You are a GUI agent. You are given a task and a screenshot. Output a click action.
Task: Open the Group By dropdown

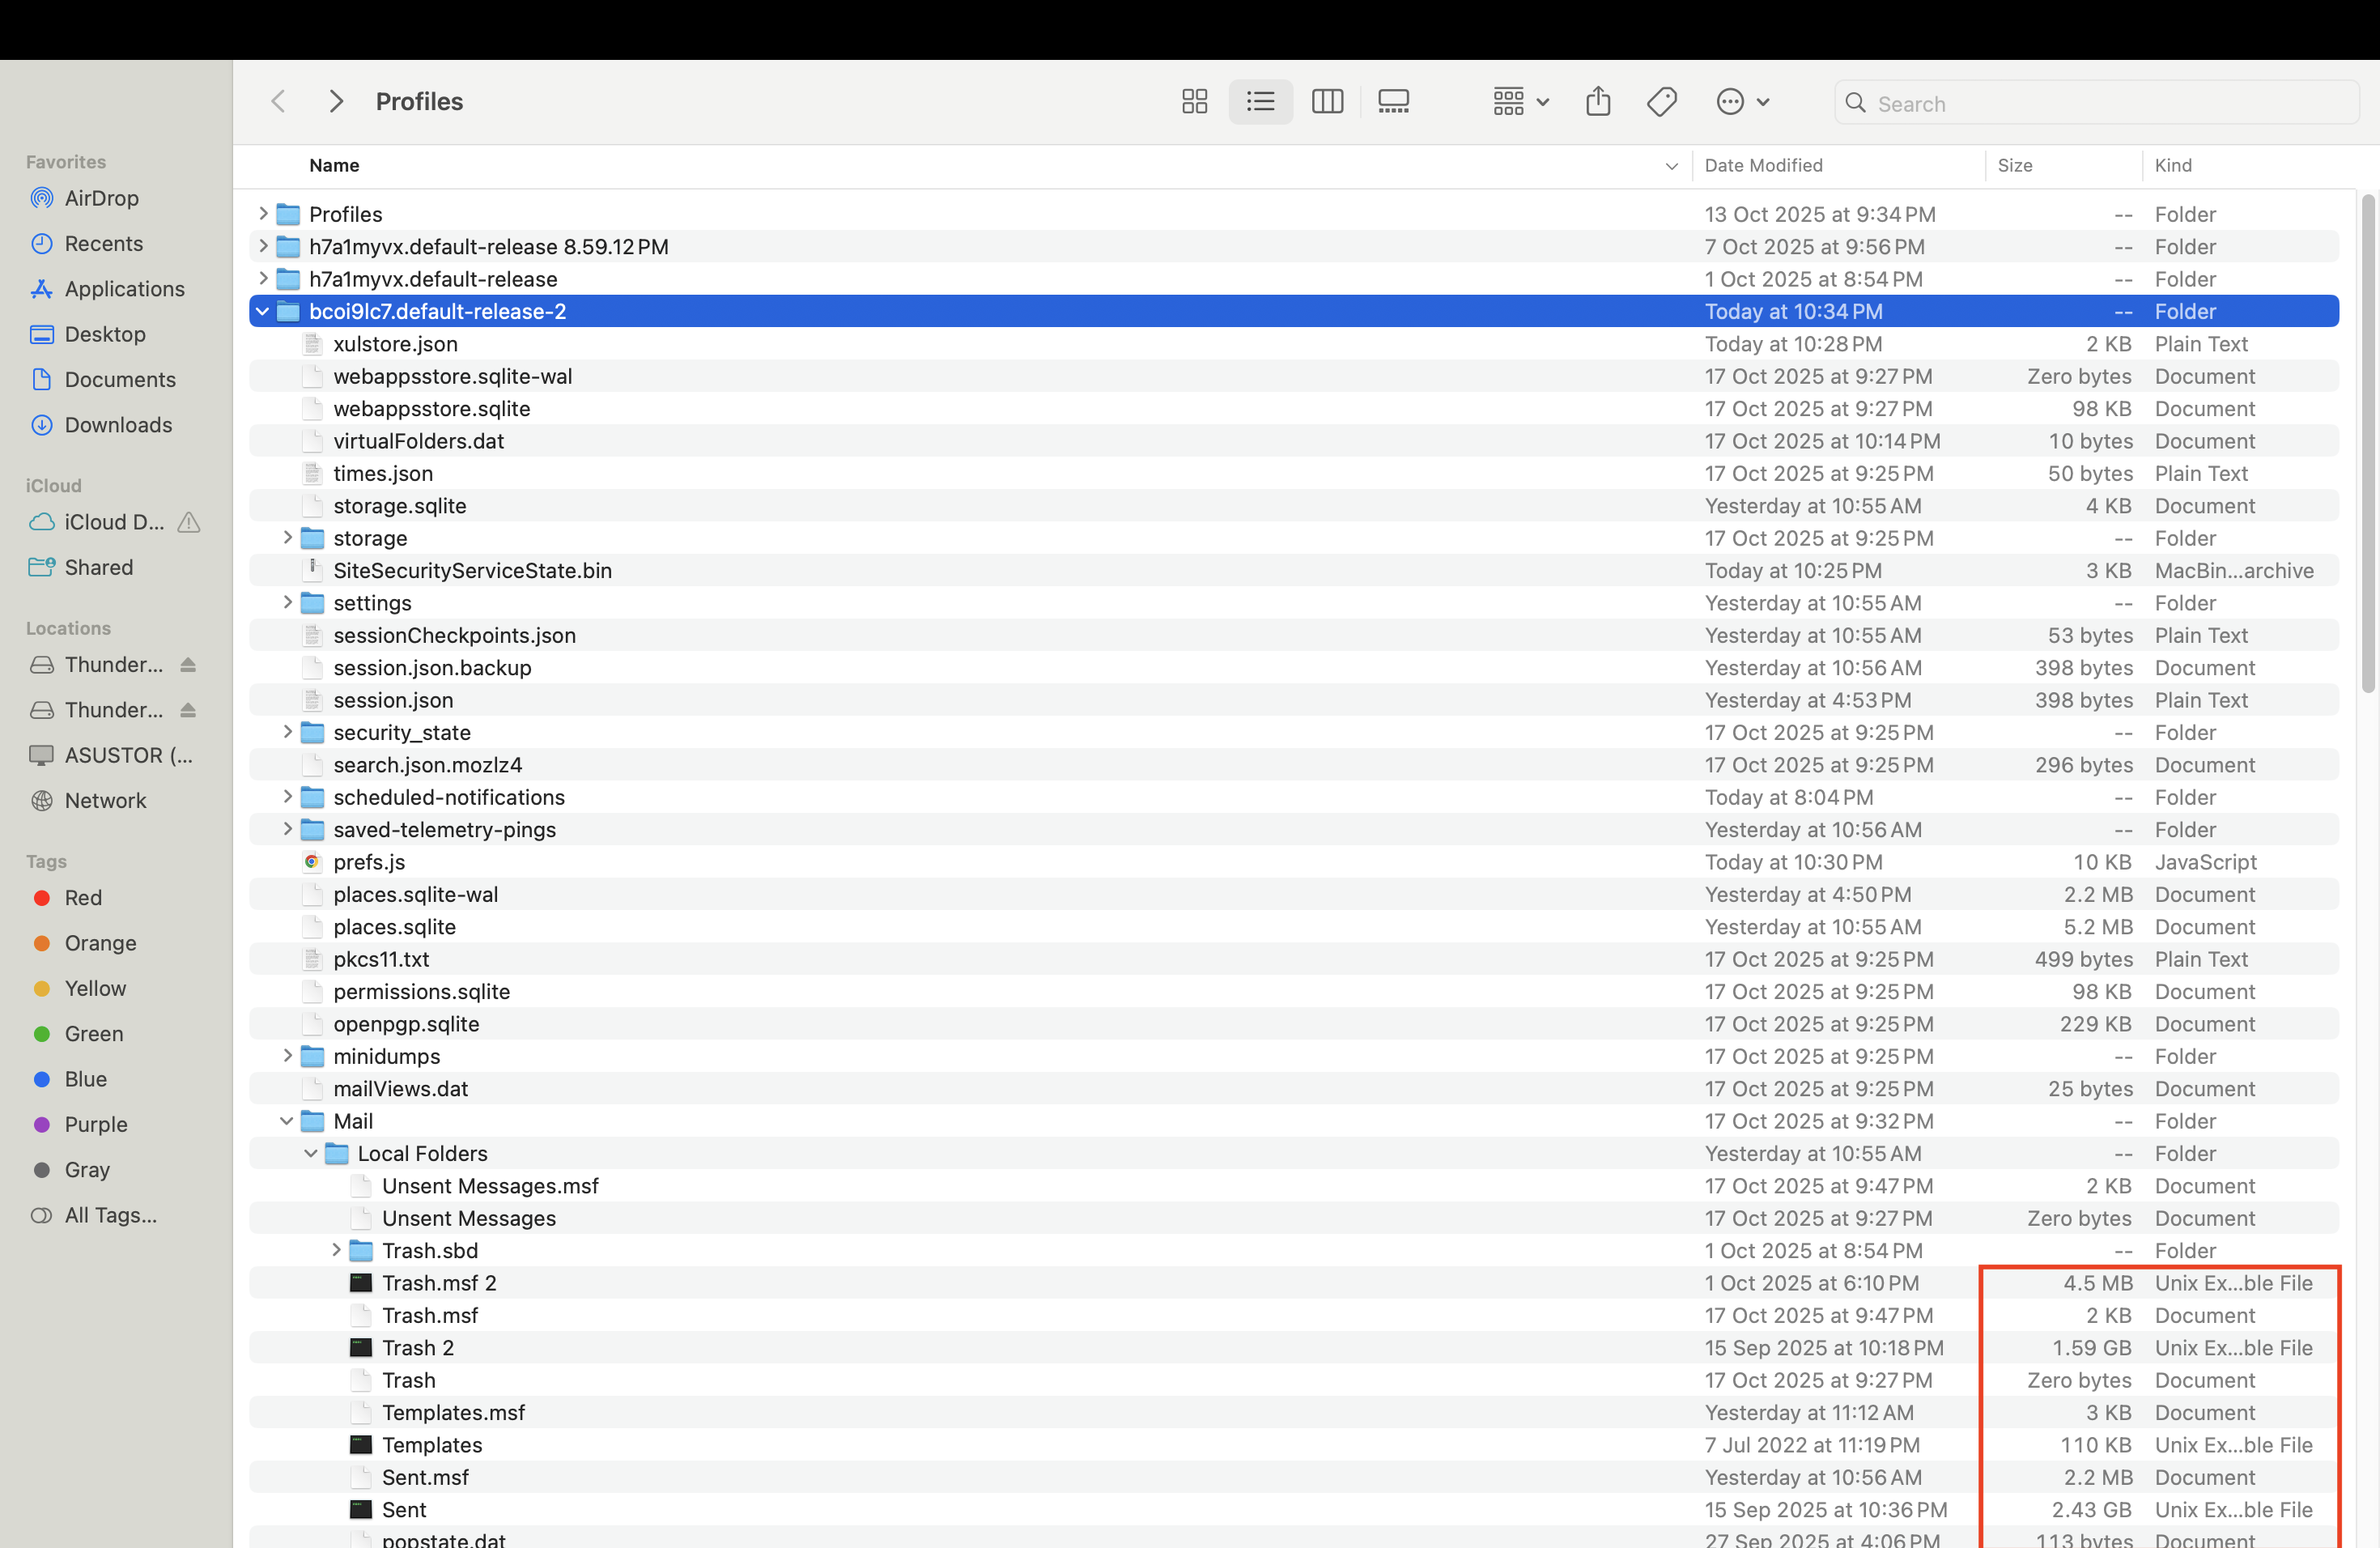1520,102
